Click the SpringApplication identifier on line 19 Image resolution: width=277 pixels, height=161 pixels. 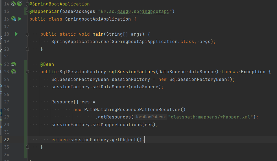point(75,42)
